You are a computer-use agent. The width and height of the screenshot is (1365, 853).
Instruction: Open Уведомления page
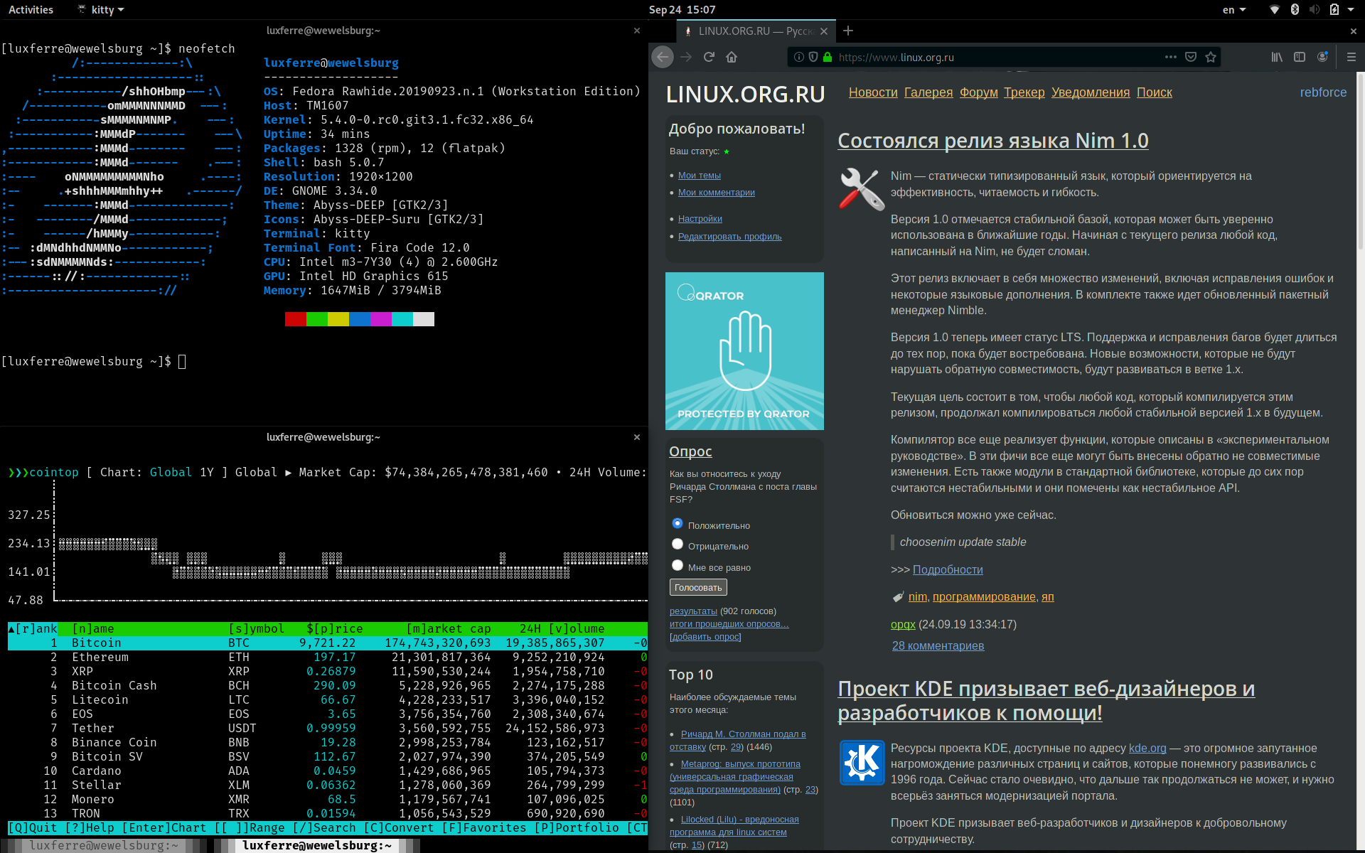coord(1091,92)
